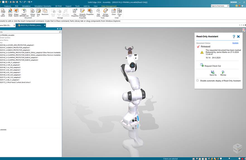Launch the Shape Search tool

(16, 12)
